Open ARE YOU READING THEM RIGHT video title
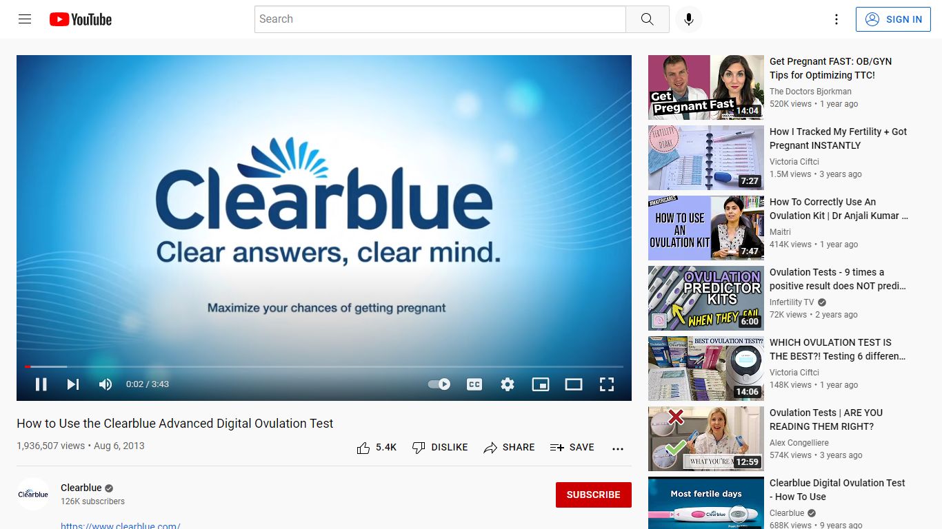942x529 pixels. pos(826,419)
